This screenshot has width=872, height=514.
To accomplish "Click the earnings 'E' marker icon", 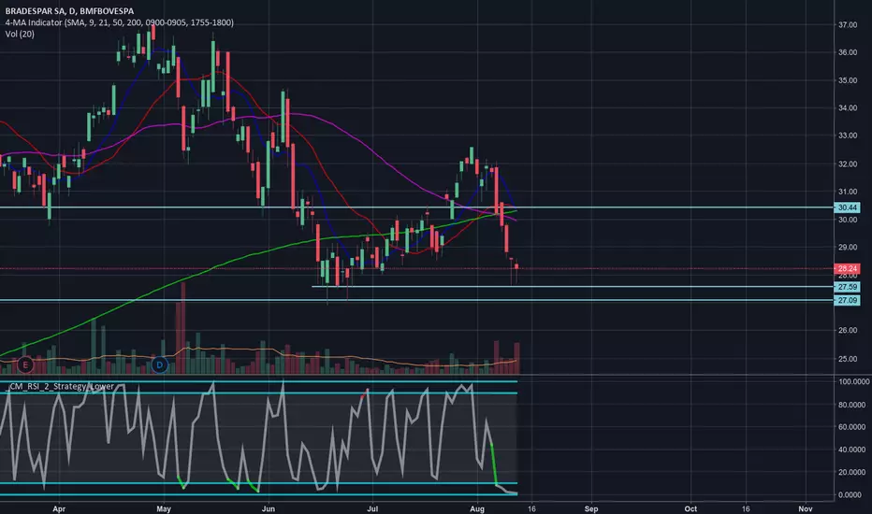I will 25,365.
